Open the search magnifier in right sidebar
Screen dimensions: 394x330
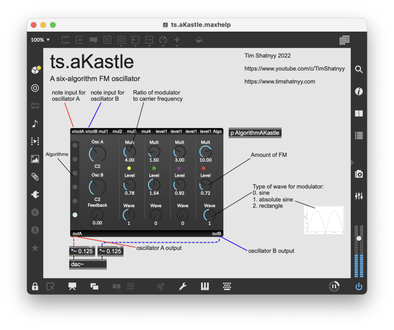tap(359, 69)
